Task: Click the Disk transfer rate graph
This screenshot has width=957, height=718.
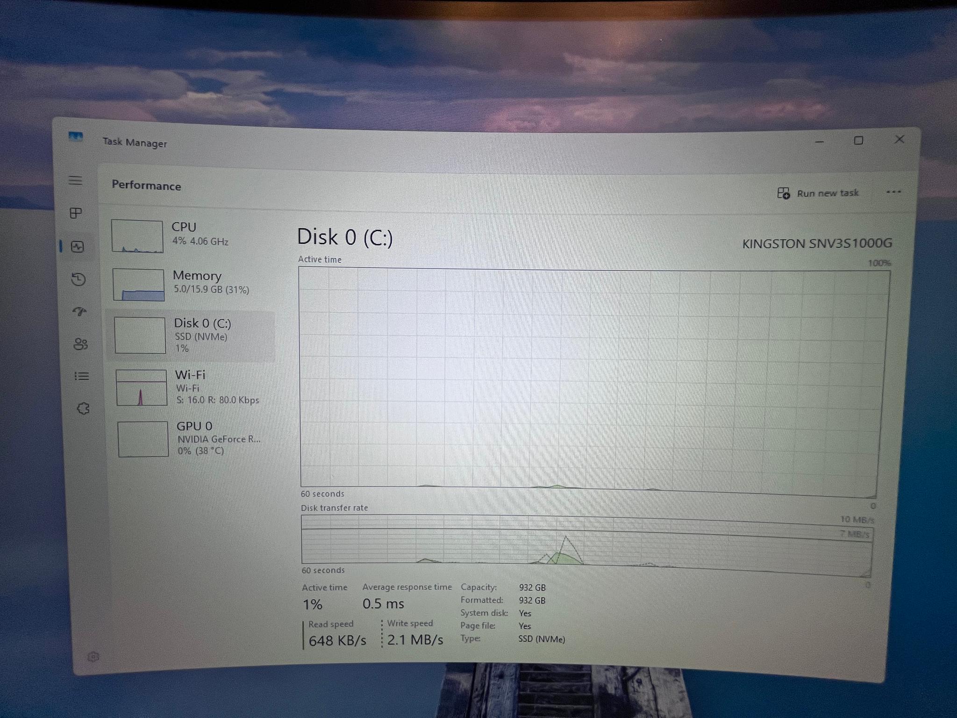Action: point(587,546)
